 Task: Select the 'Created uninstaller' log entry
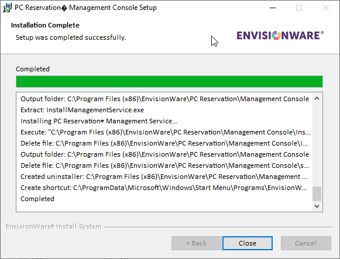164,177
